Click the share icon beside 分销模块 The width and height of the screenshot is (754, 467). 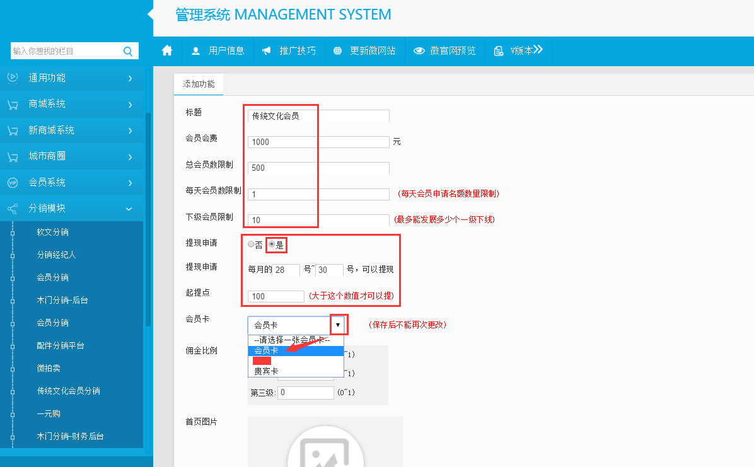click(13, 209)
